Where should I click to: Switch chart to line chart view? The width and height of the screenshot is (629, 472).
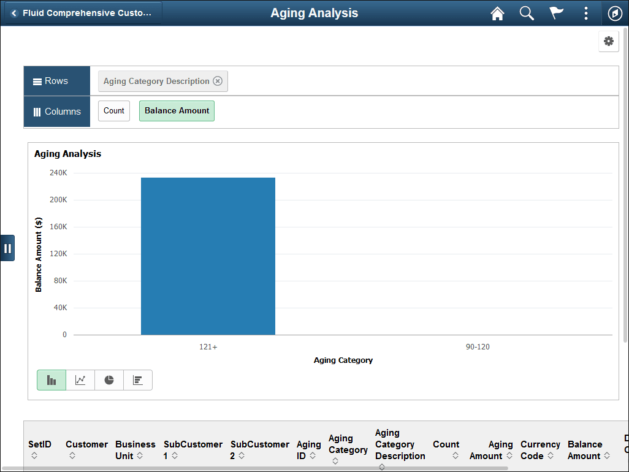(x=80, y=380)
